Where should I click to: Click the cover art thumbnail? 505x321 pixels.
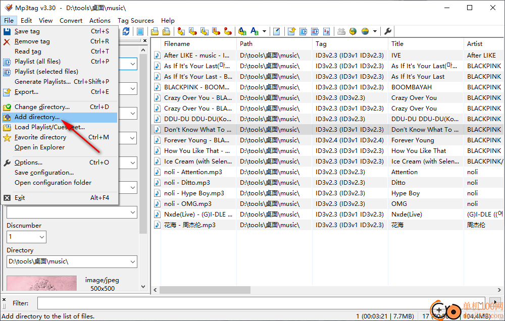point(41,283)
